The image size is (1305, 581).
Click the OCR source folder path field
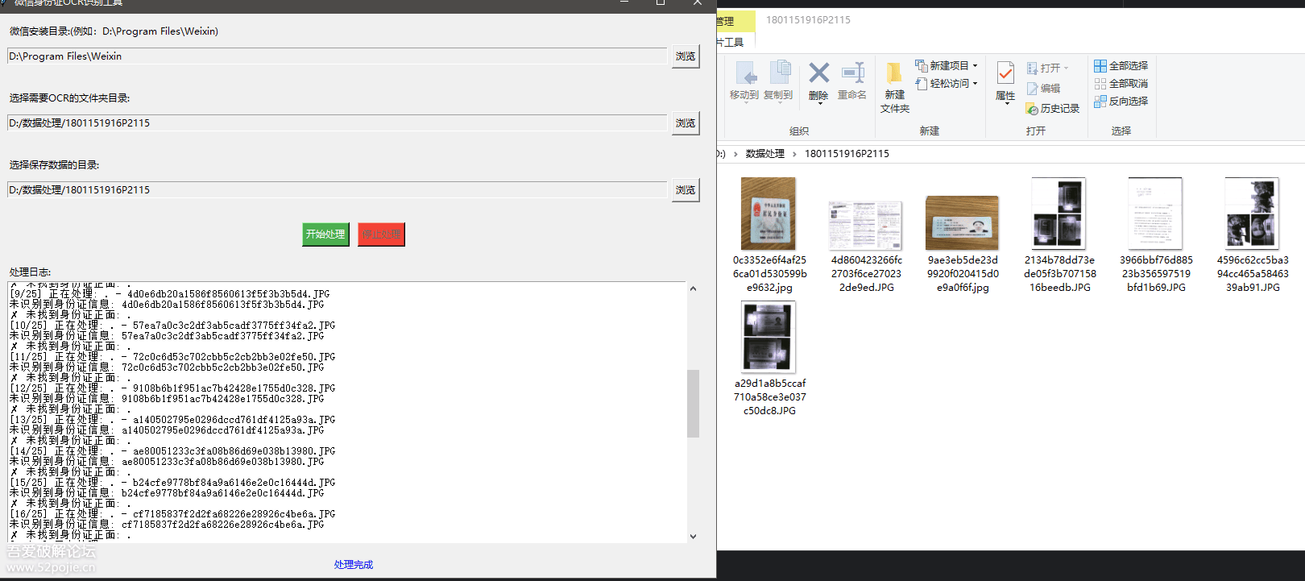(337, 123)
